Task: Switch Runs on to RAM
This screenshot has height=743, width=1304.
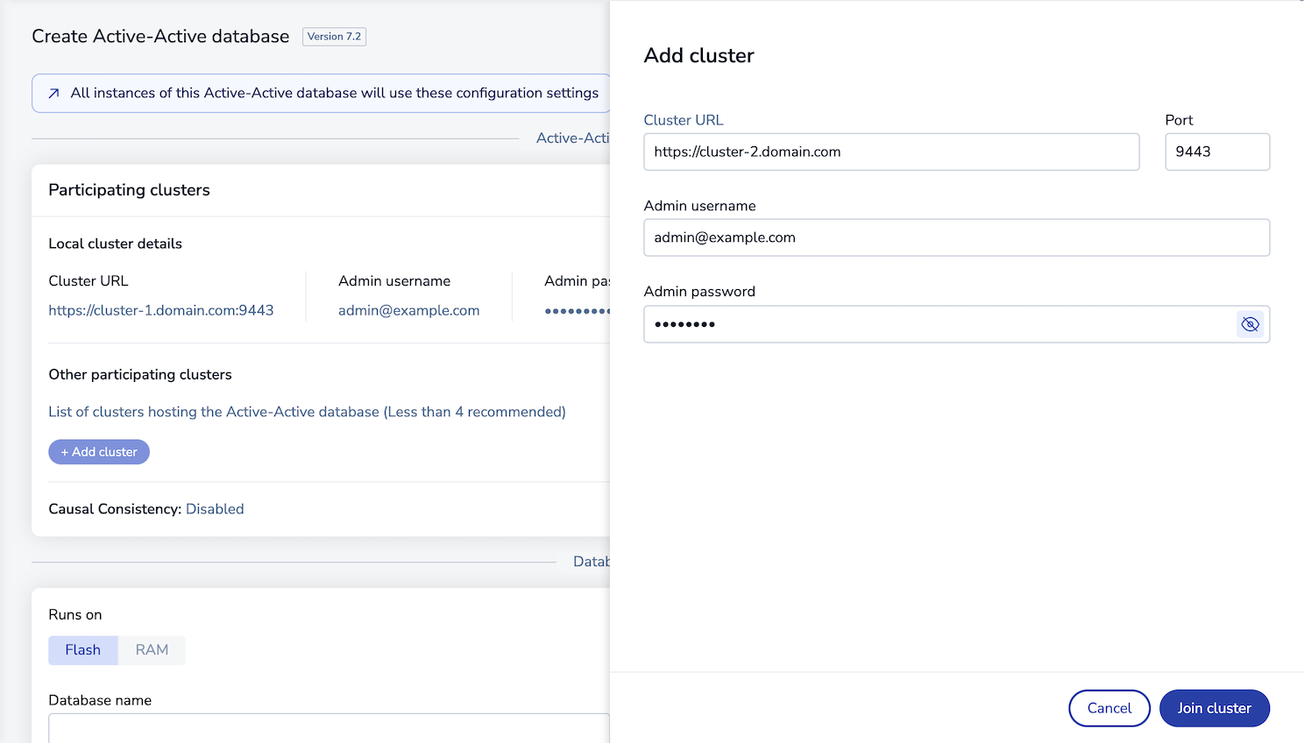Action: point(152,650)
